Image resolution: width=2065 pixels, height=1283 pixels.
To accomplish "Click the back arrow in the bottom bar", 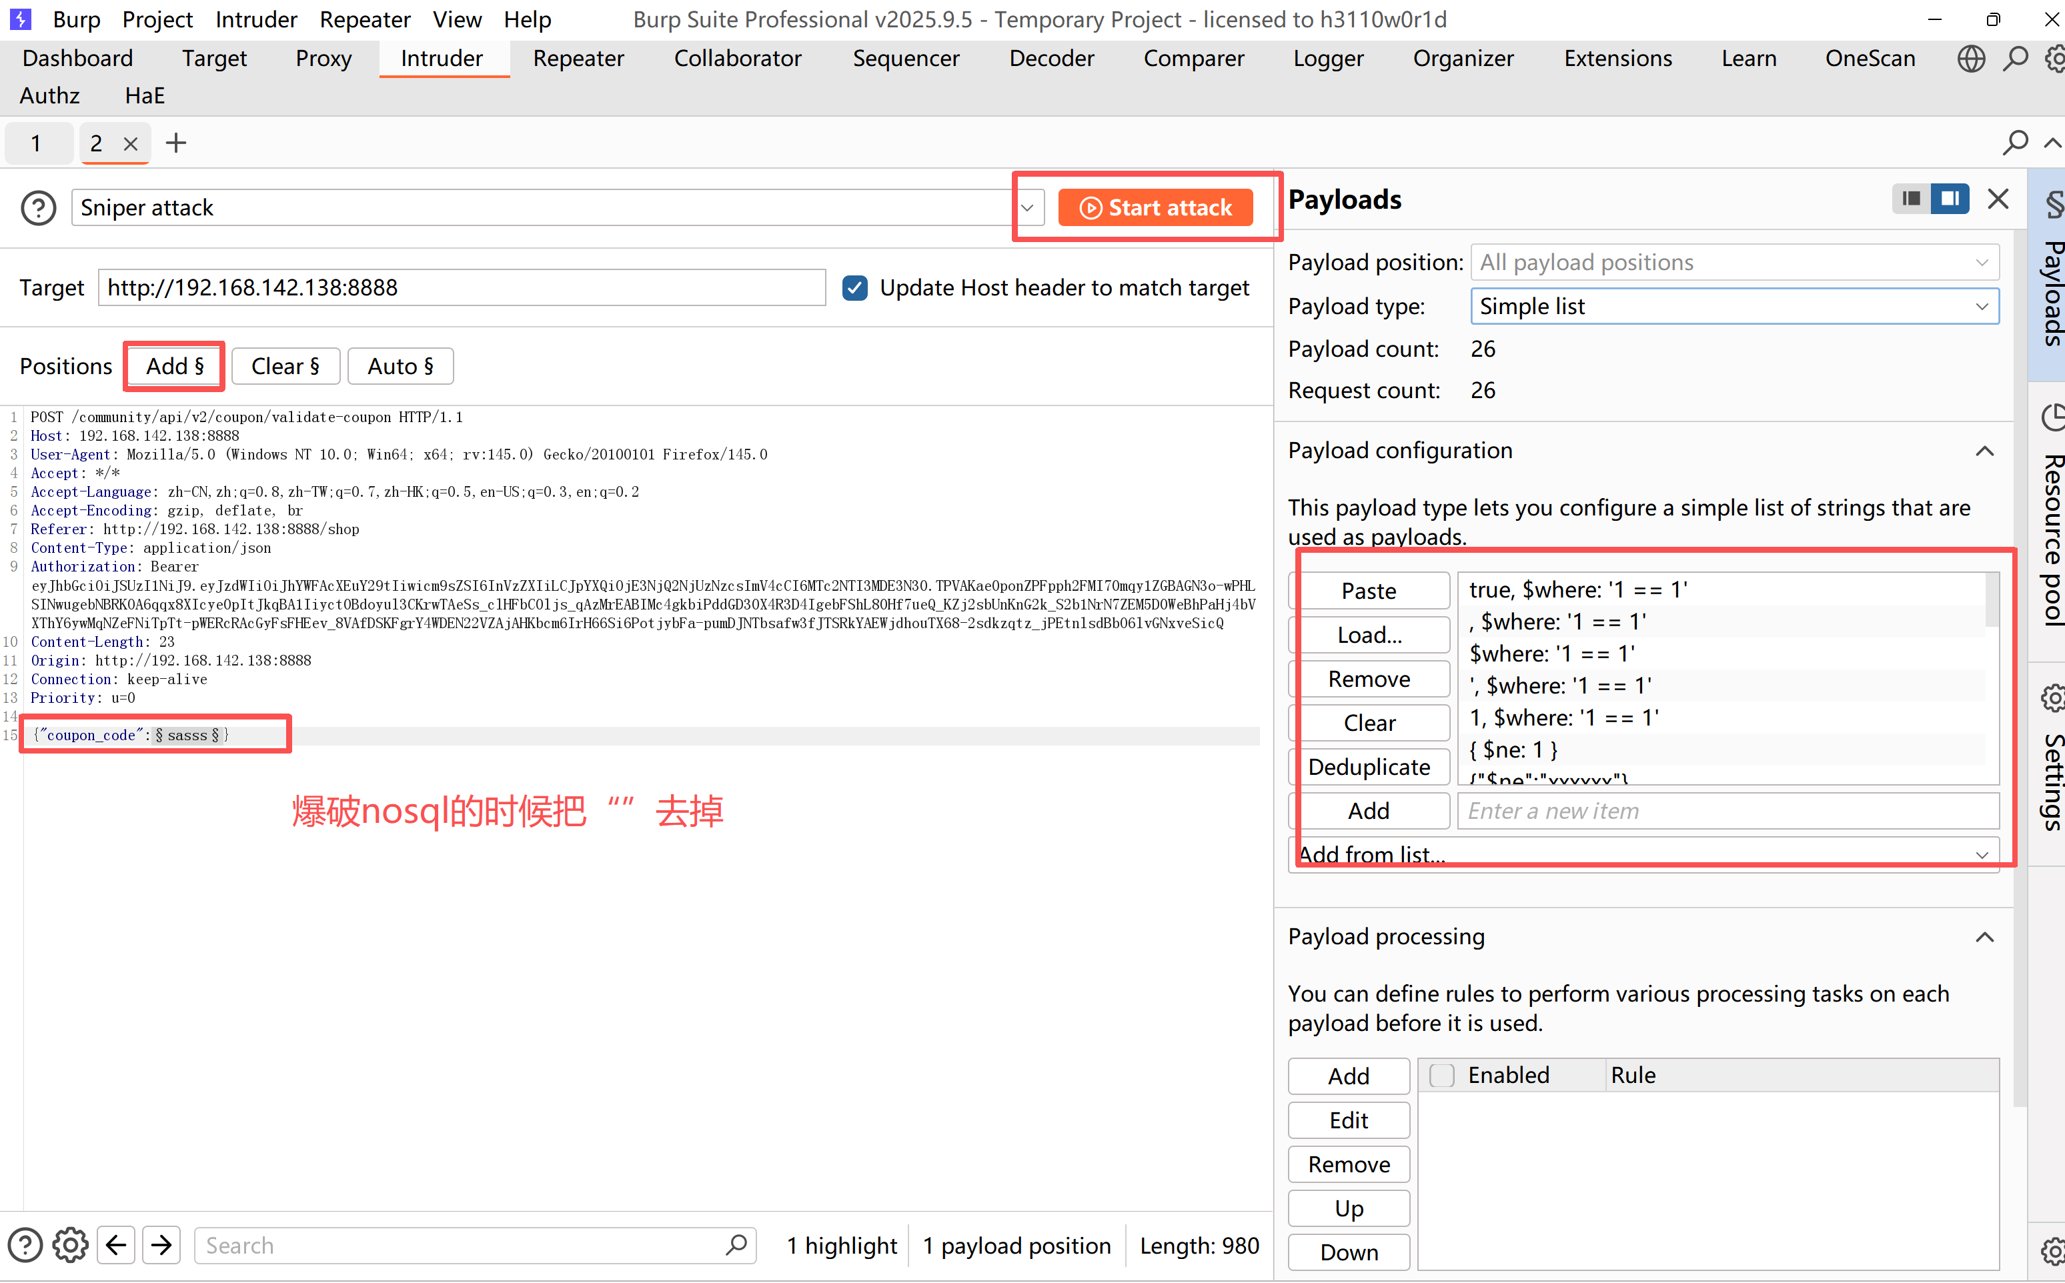I will [116, 1245].
